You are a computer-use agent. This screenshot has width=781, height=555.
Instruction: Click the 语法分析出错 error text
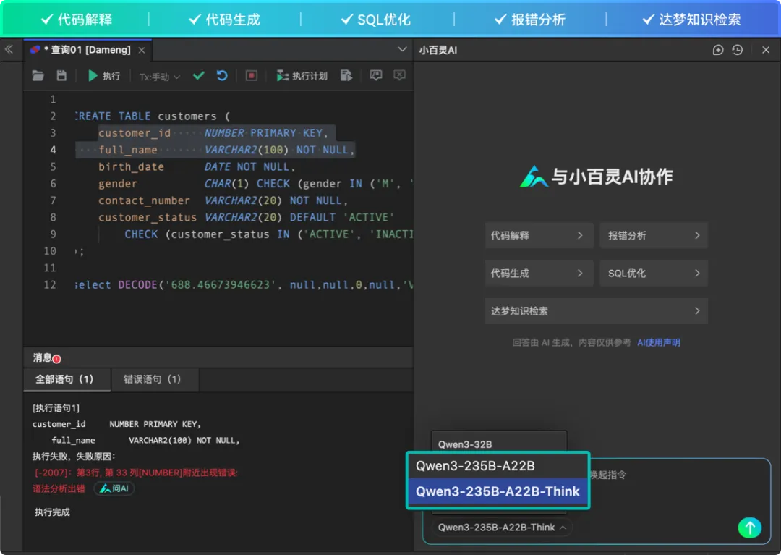(59, 488)
